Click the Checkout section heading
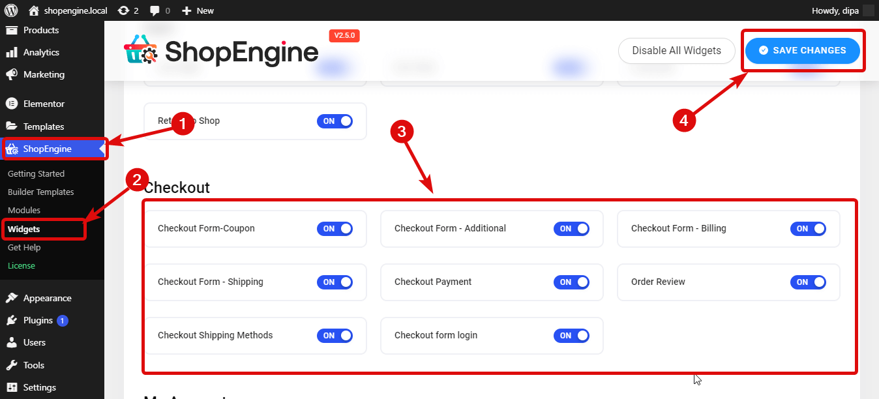The width and height of the screenshot is (879, 399). pyautogui.click(x=177, y=188)
